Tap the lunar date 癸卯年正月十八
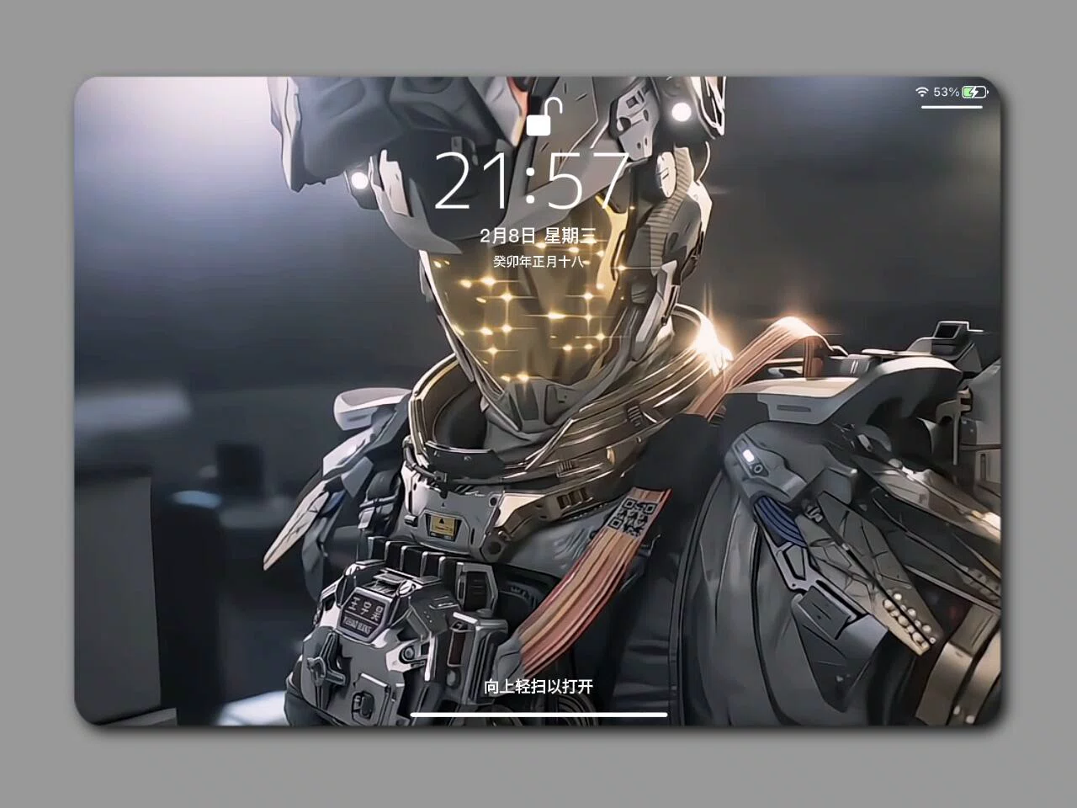Screen dimensions: 1077x808 pos(538,261)
